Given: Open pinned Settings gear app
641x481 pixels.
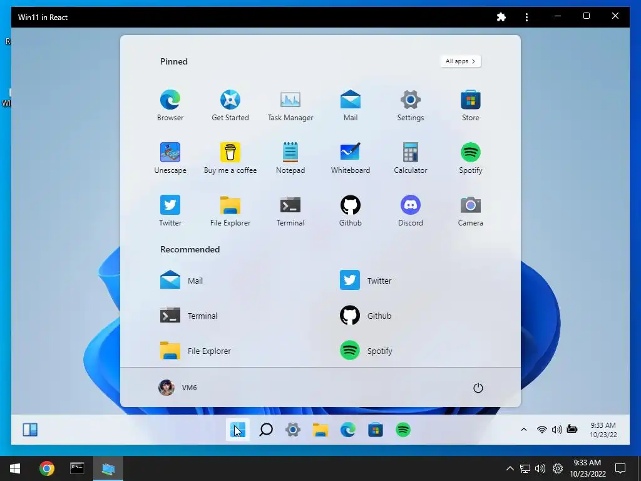Looking at the screenshot, I should pyautogui.click(x=411, y=105).
